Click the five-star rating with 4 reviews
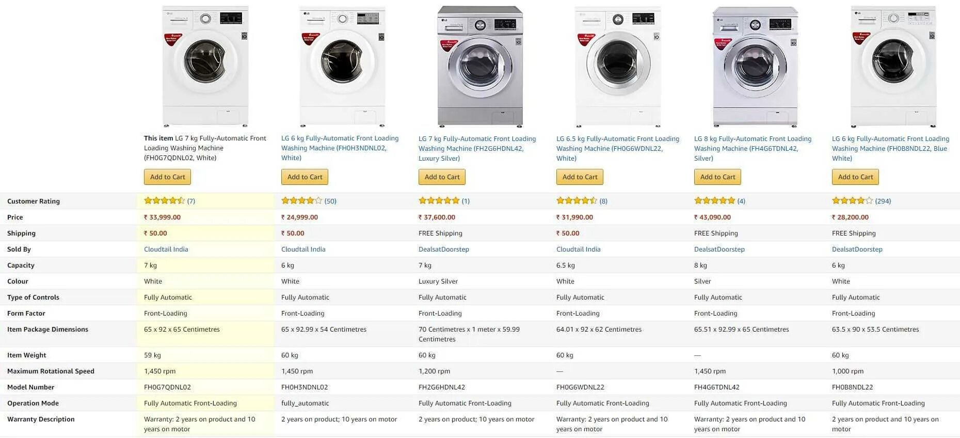960x438 pixels. tap(714, 201)
